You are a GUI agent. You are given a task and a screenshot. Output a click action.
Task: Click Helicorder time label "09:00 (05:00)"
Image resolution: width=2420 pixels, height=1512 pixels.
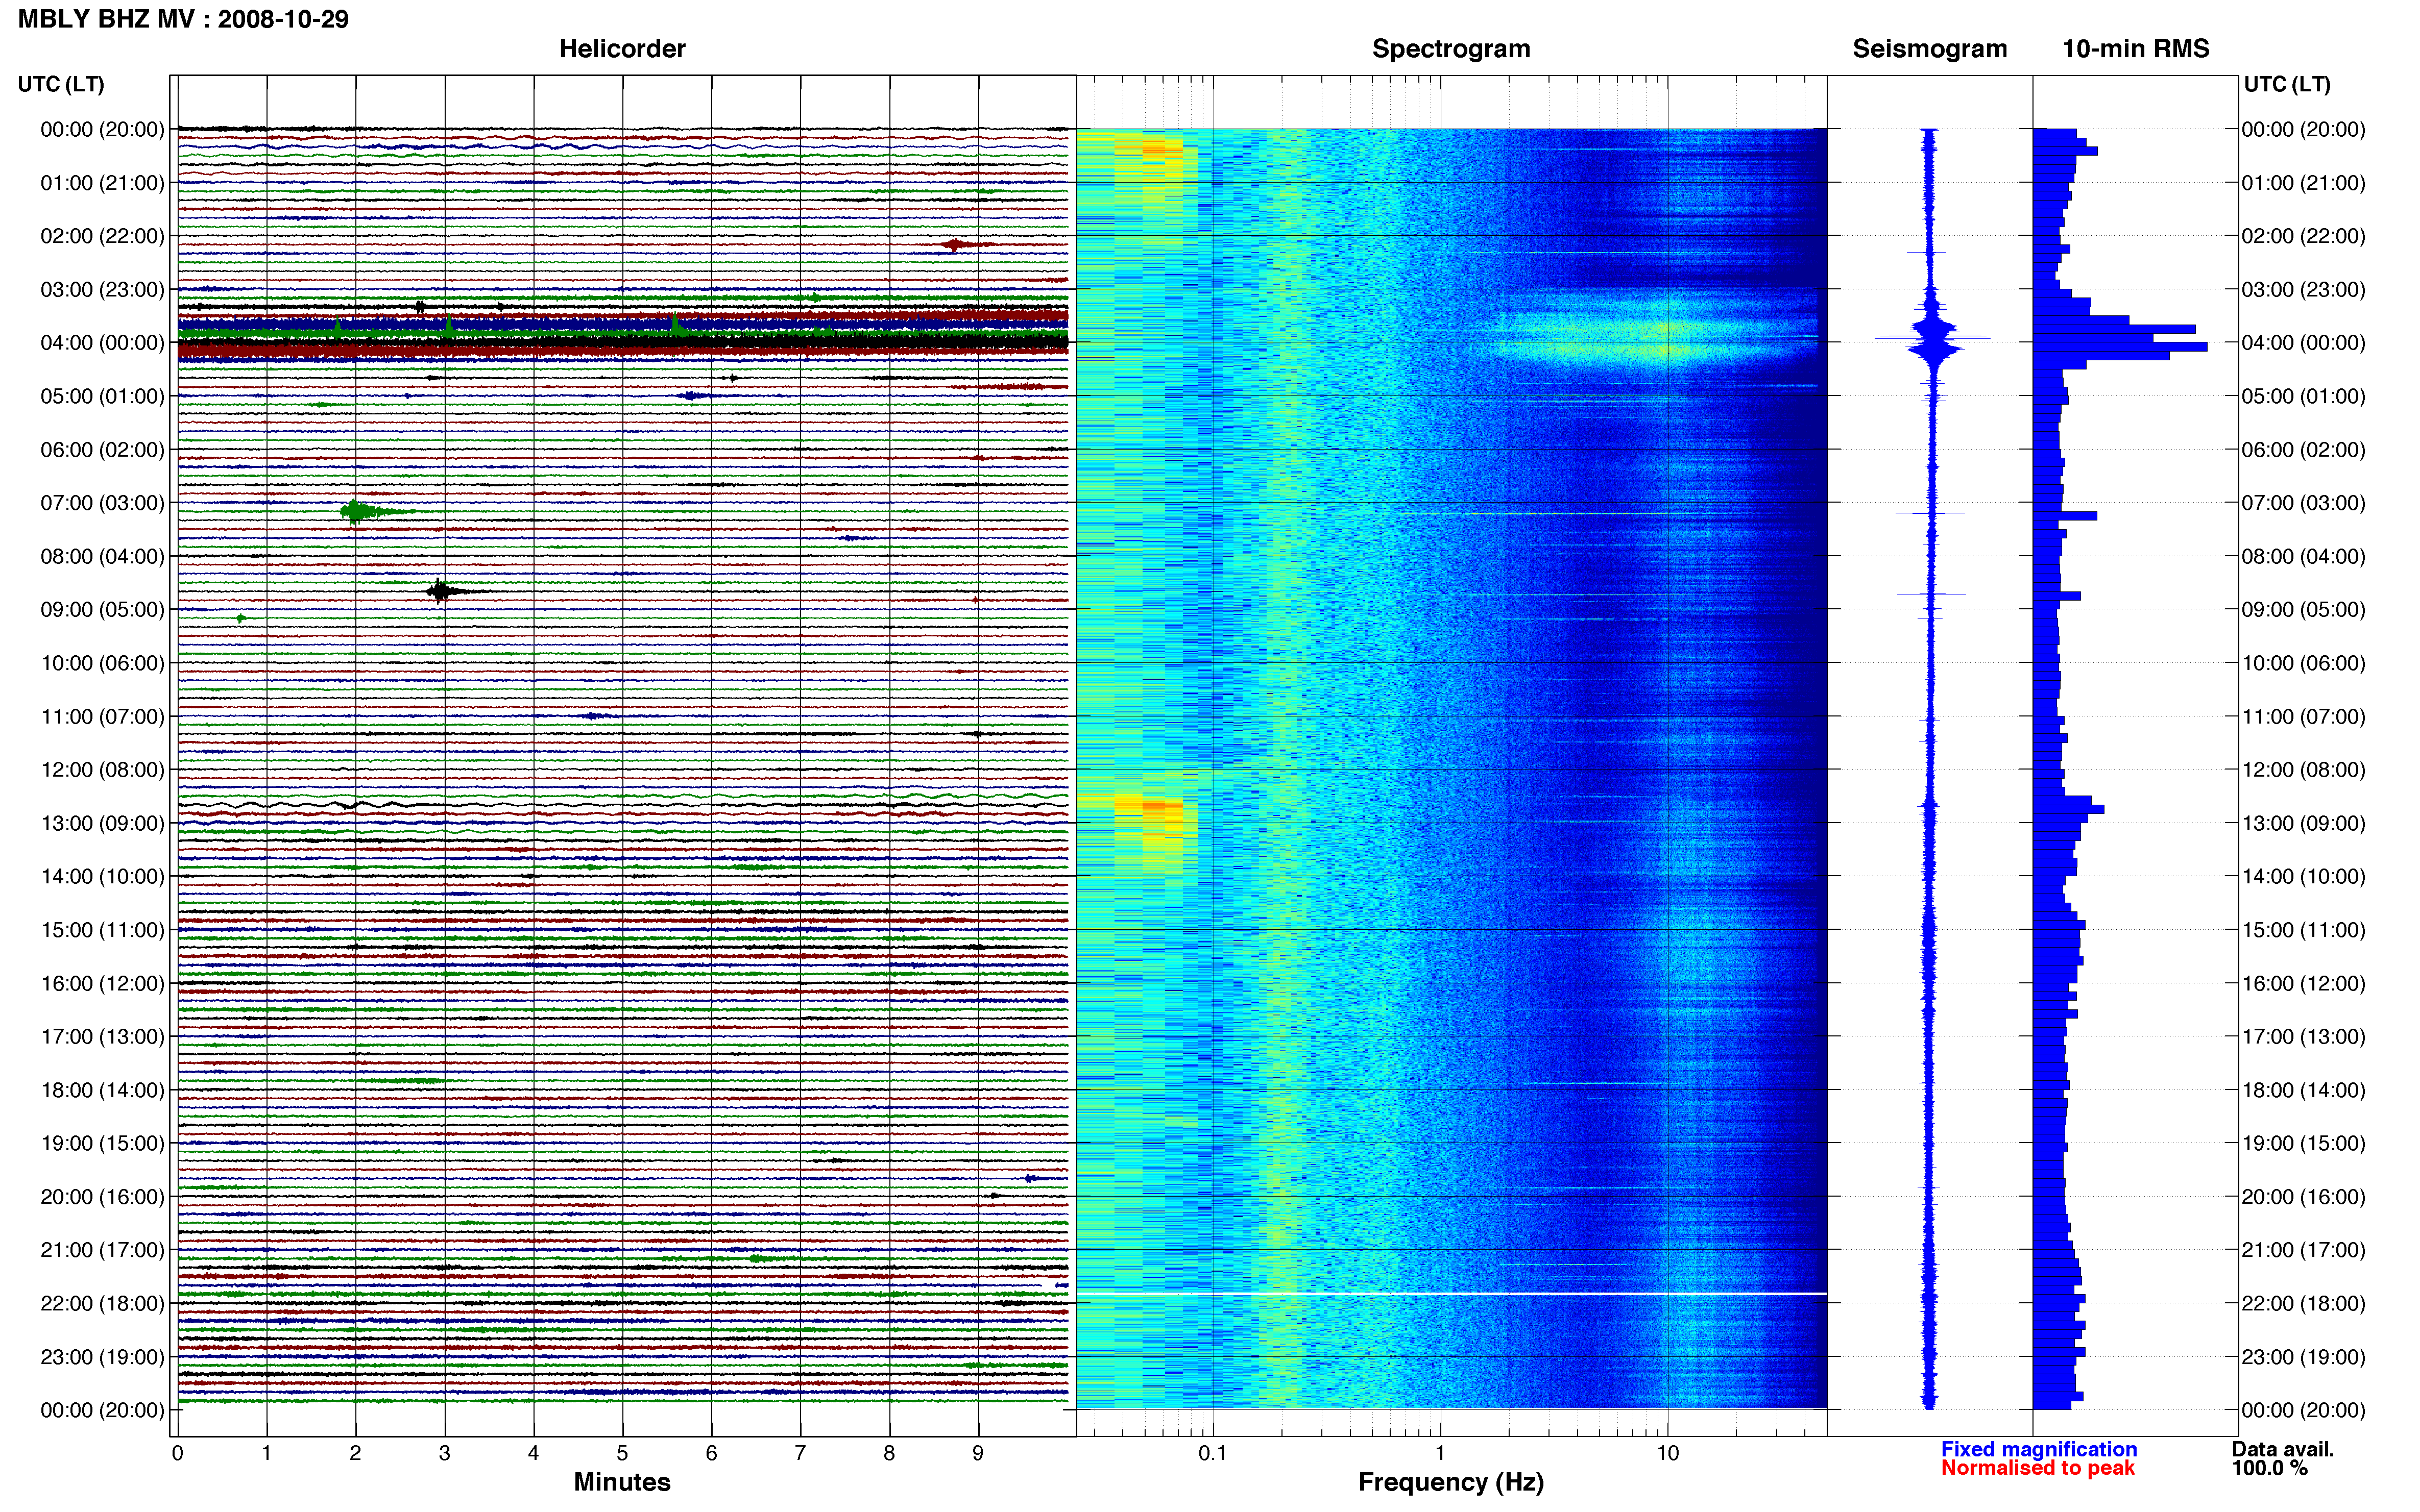click(102, 609)
